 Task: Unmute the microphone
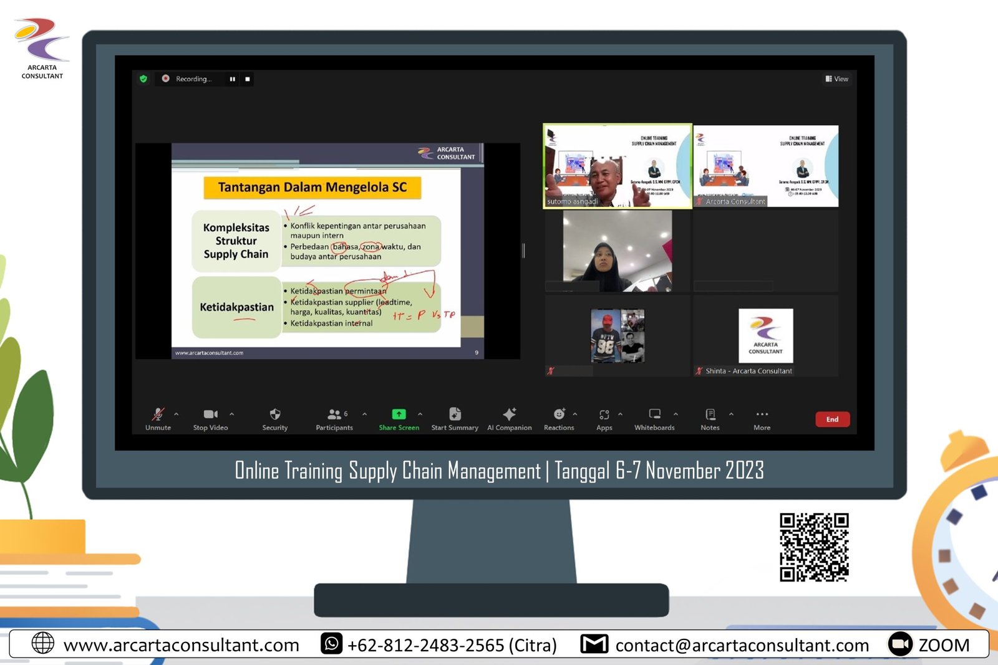[158, 418]
